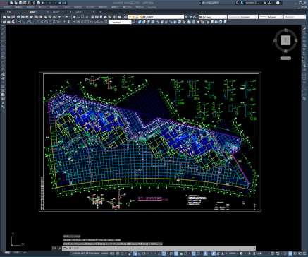Toggle object snap in status bar
The width and height of the screenshot is (308, 257).
tap(164, 253)
